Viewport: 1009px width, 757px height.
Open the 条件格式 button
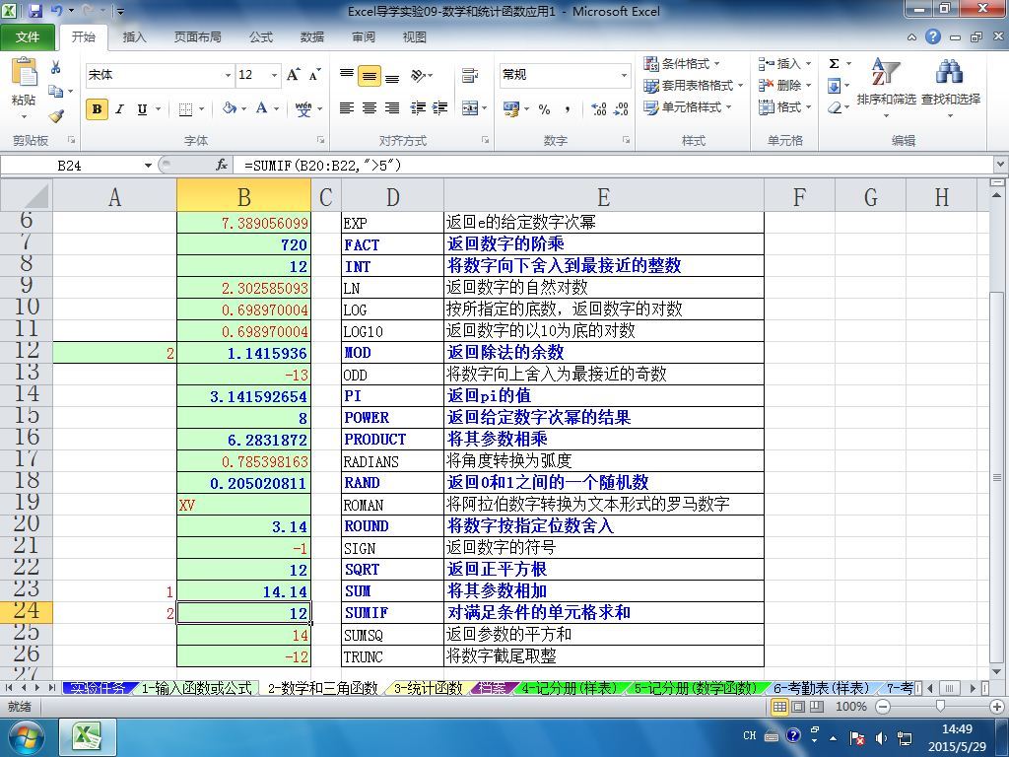684,64
